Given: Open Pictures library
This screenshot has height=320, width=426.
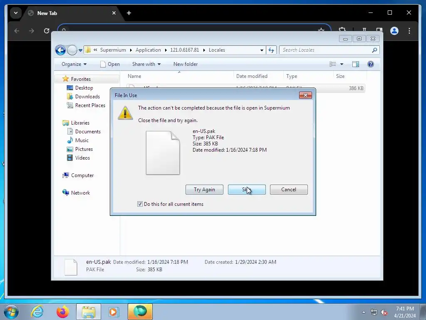Looking at the screenshot, I should pyautogui.click(x=84, y=149).
